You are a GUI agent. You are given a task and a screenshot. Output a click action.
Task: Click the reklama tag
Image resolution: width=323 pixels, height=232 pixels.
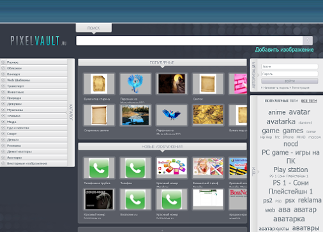[310, 200]
